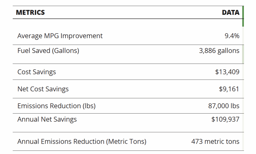Click the $9,161 value
This screenshot has height=154, width=256.
pos(229,89)
